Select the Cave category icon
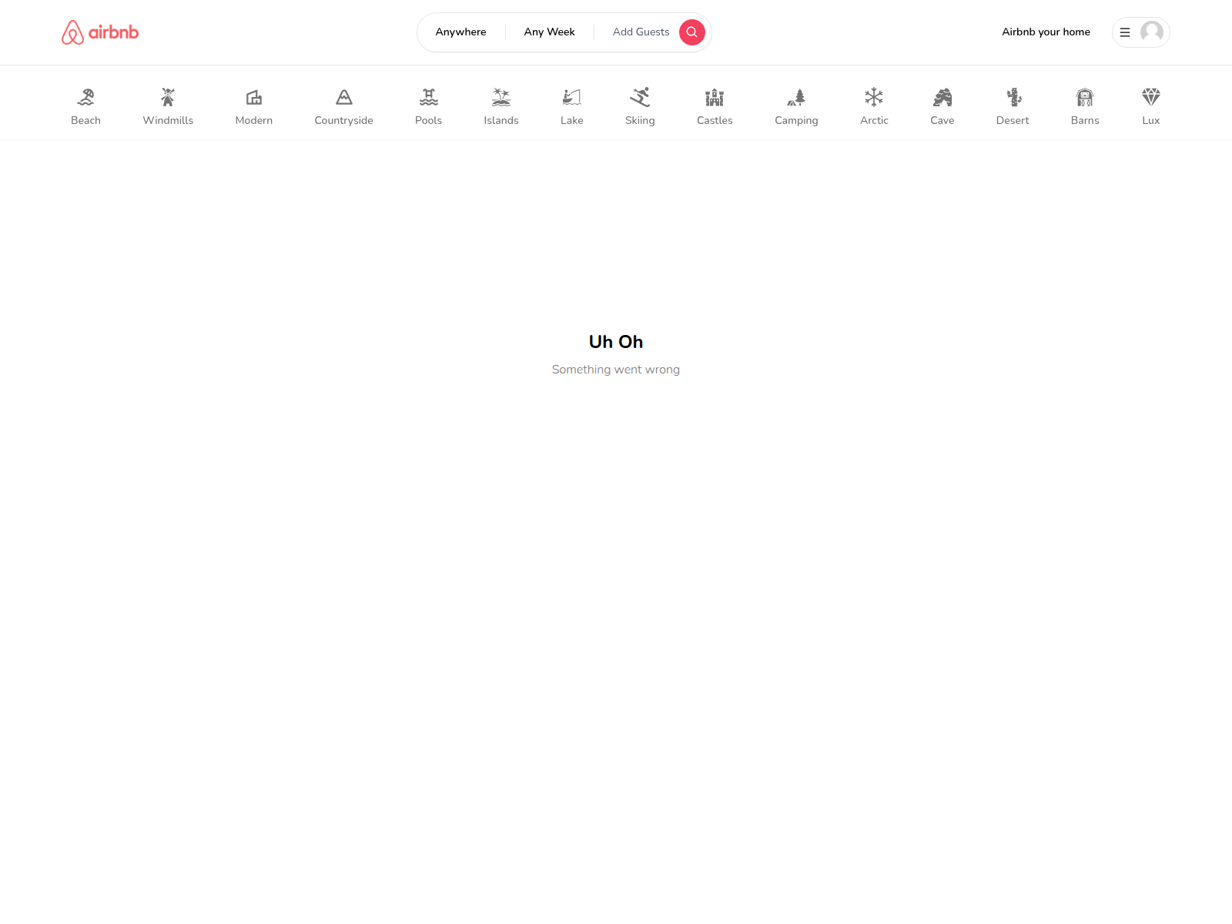This screenshot has height=924, width=1232. [942, 99]
